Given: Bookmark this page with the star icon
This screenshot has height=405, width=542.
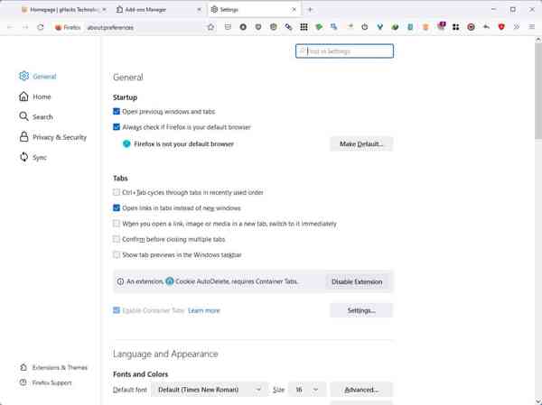Looking at the screenshot, I should [x=210, y=27].
